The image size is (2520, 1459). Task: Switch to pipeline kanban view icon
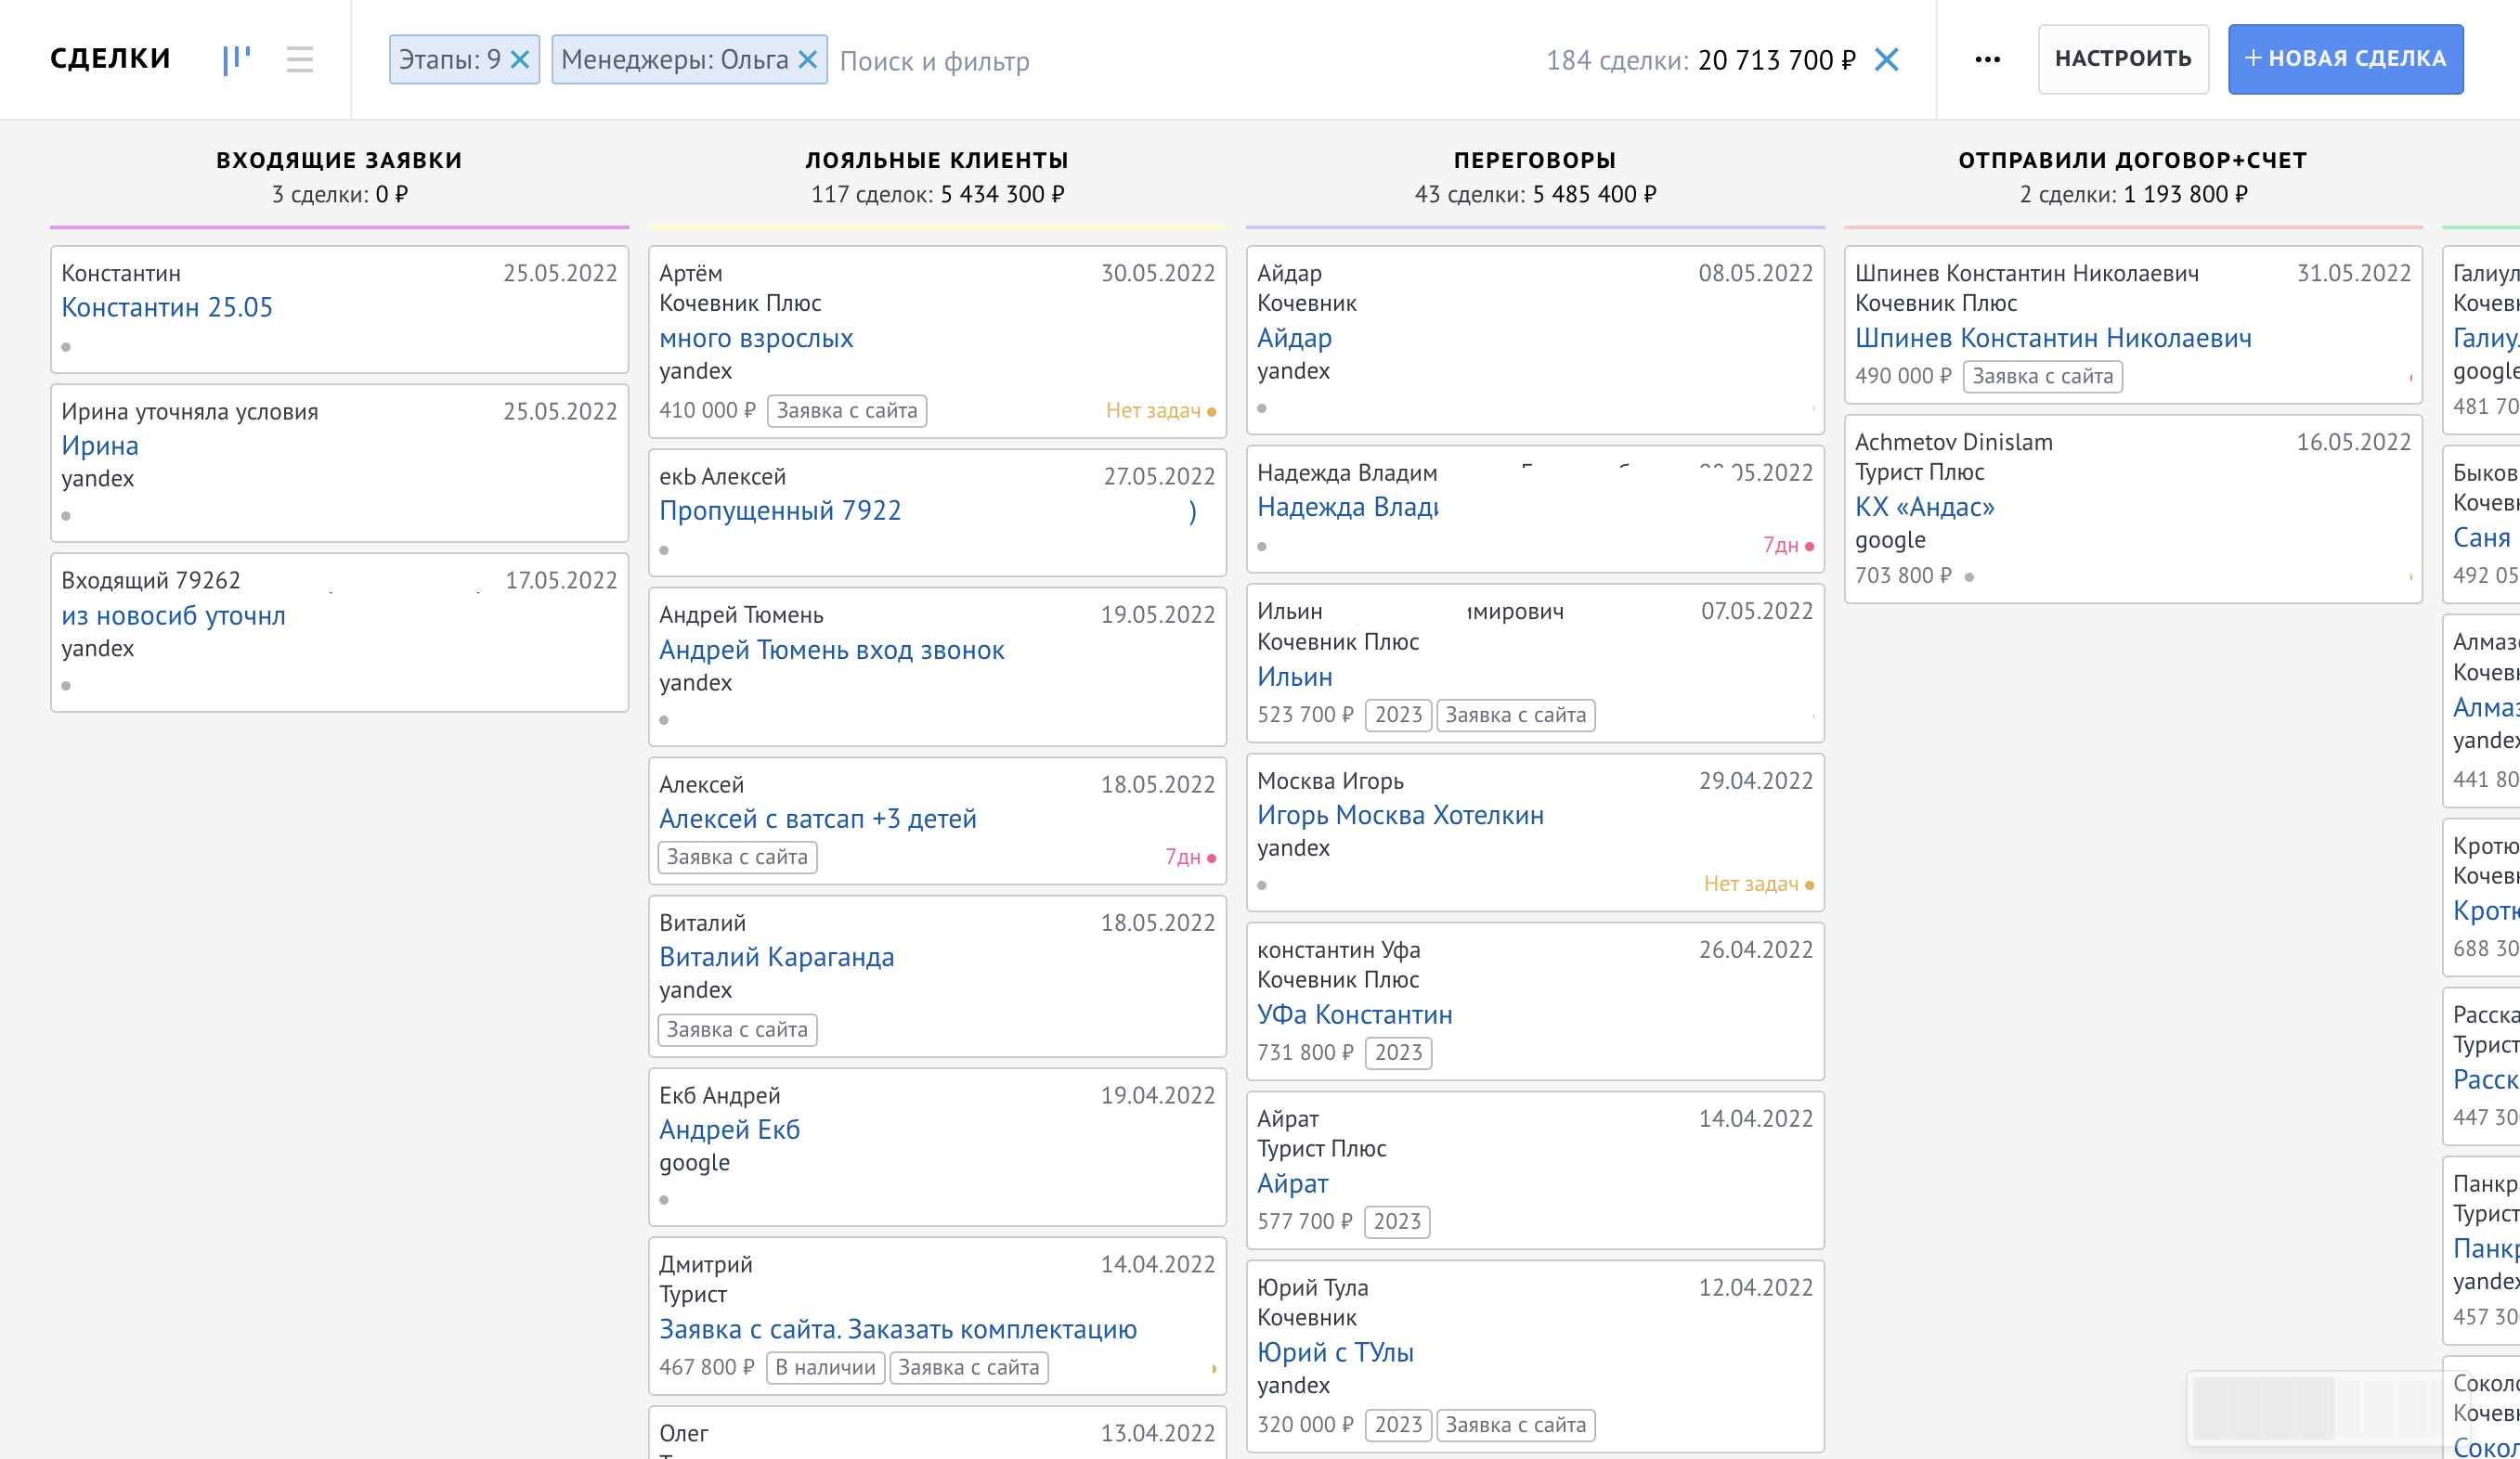point(236,59)
